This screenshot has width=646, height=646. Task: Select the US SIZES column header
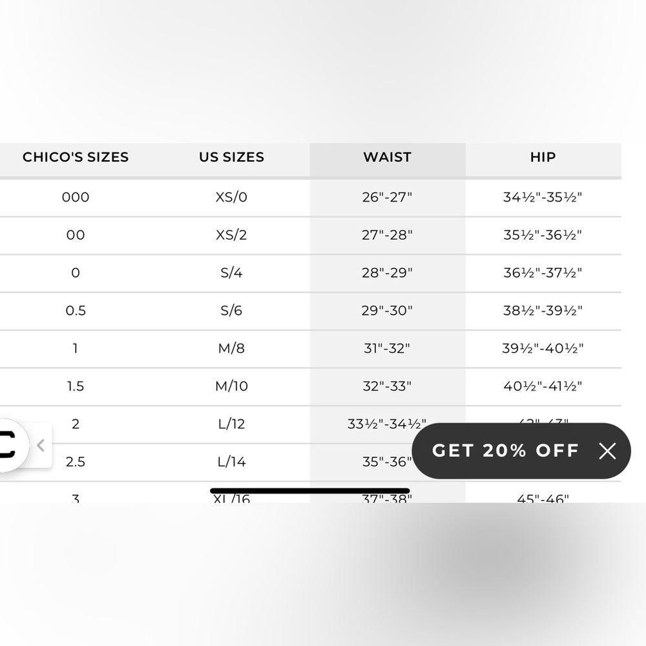click(x=231, y=157)
